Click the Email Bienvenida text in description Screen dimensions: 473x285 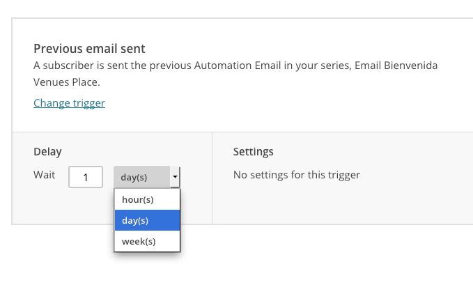(x=396, y=66)
